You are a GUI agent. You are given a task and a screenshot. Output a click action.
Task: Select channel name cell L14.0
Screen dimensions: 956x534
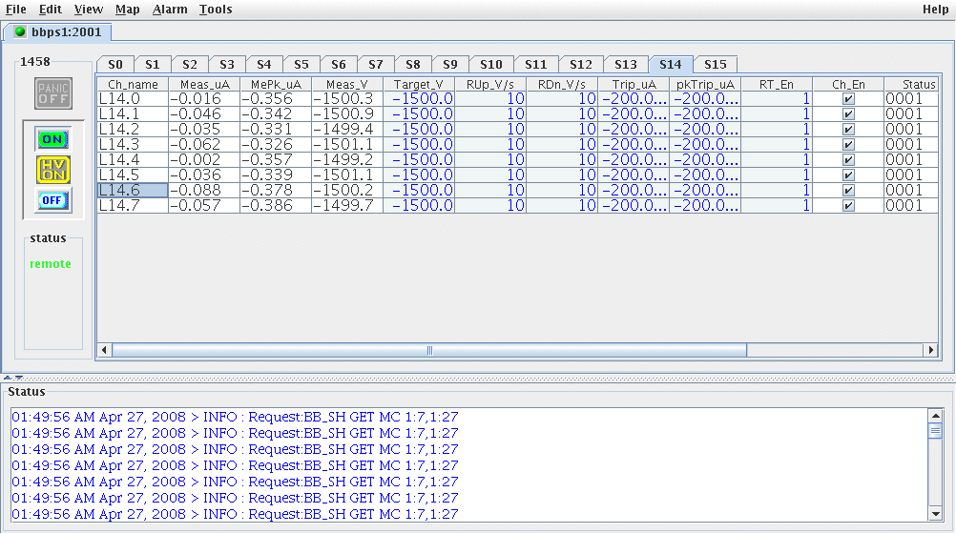tap(133, 99)
